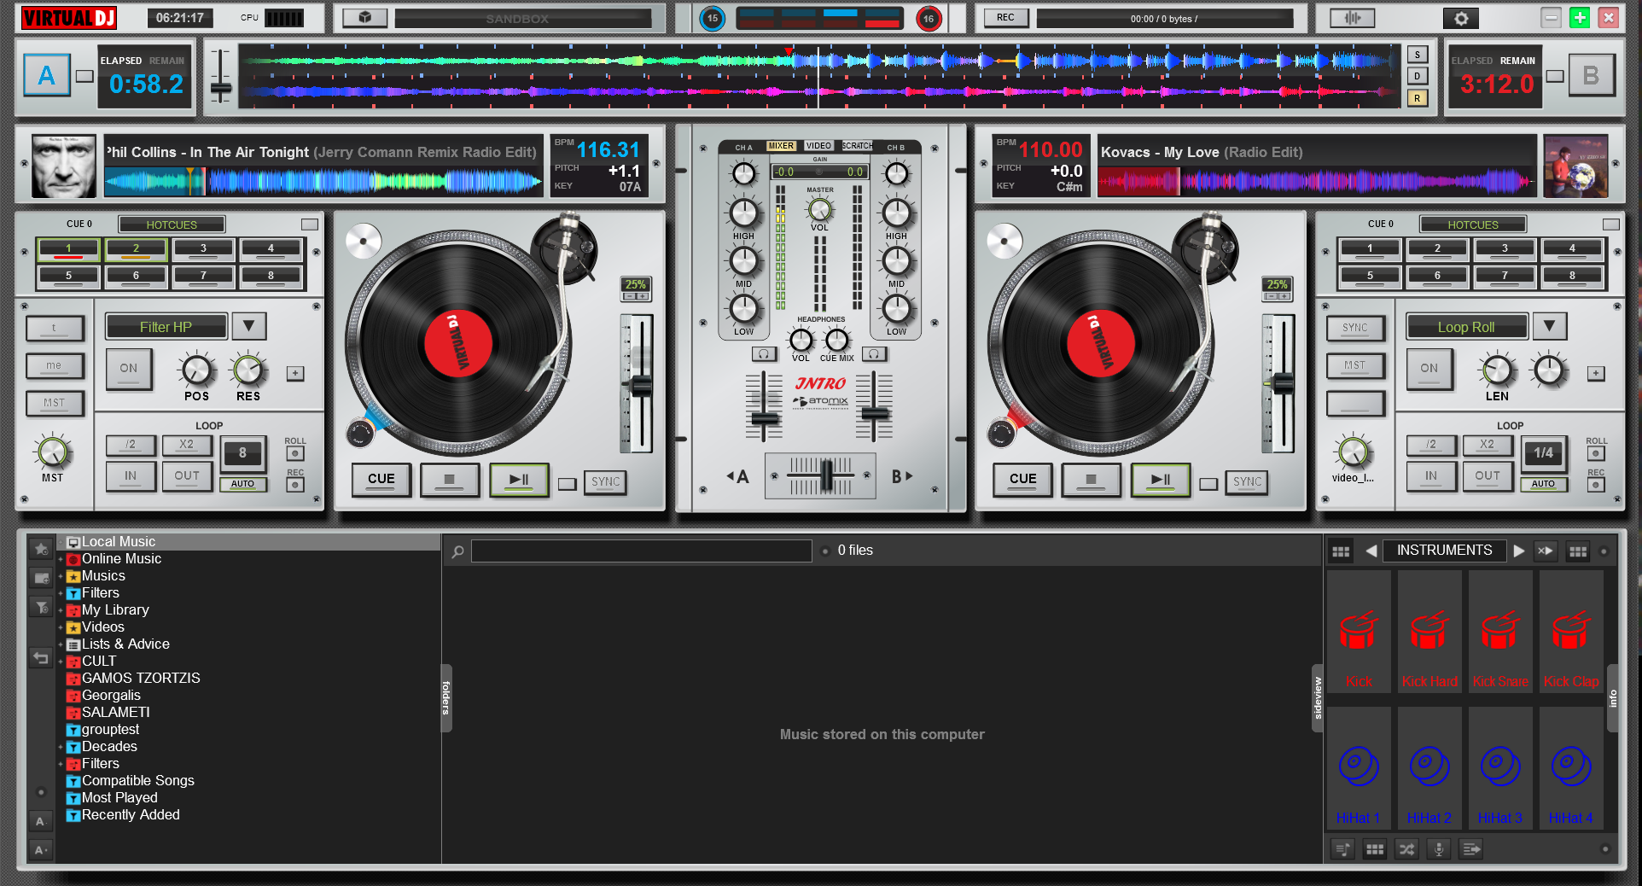Image resolution: width=1642 pixels, height=886 pixels.
Task: Open the Loop Roll effect dropdown arrow
Action: point(1549,326)
